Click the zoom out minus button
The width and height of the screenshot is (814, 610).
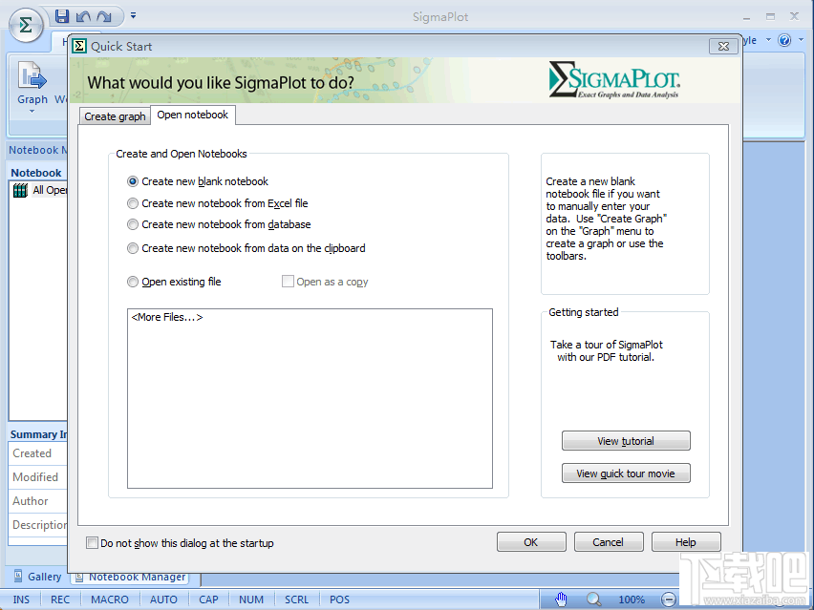(x=669, y=599)
